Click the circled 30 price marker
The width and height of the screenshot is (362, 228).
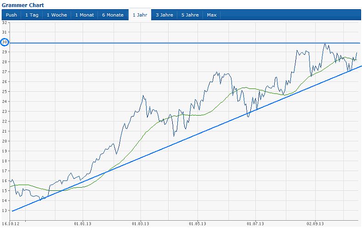point(5,42)
